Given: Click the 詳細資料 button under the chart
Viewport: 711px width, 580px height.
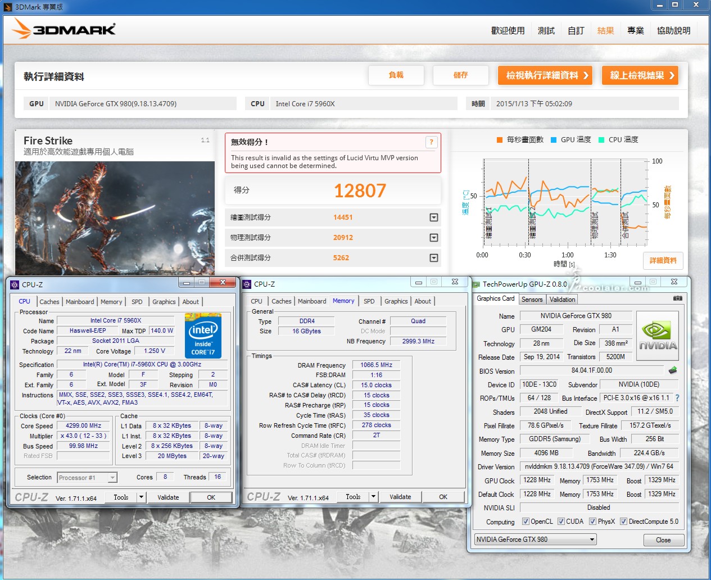Looking at the screenshot, I should coord(663,261).
